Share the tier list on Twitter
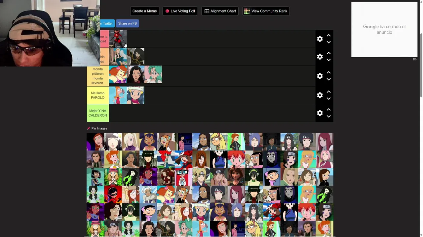 (107, 23)
